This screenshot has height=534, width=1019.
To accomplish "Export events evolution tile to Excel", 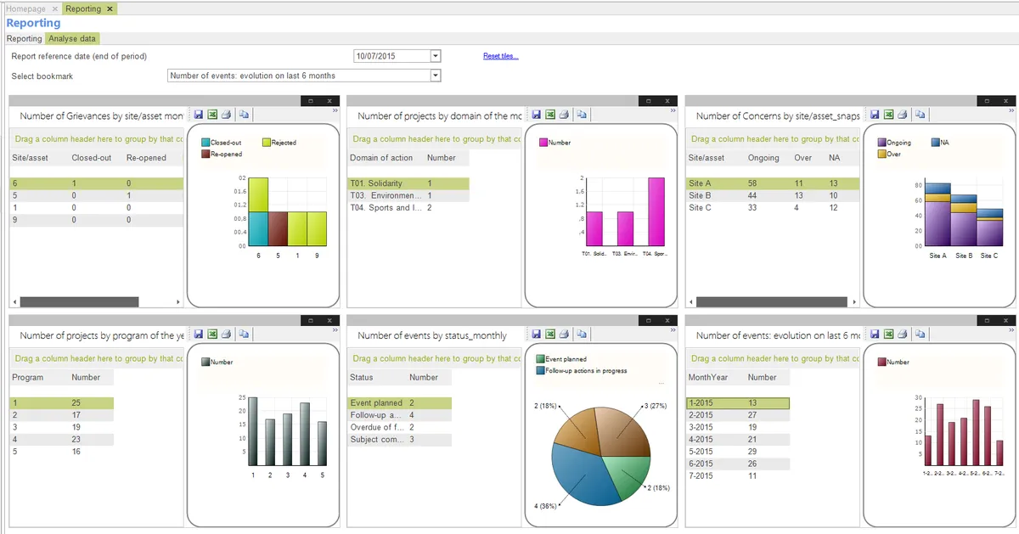I will 887,334.
